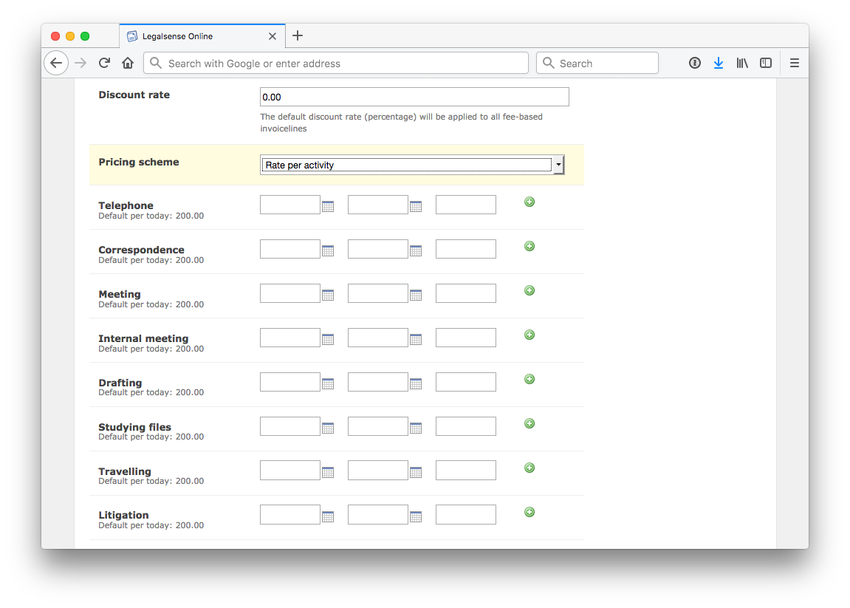The width and height of the screenshot is (850, 608).
Task: Open second calendar picker in Meeting row
Action: tap(415, 295)
